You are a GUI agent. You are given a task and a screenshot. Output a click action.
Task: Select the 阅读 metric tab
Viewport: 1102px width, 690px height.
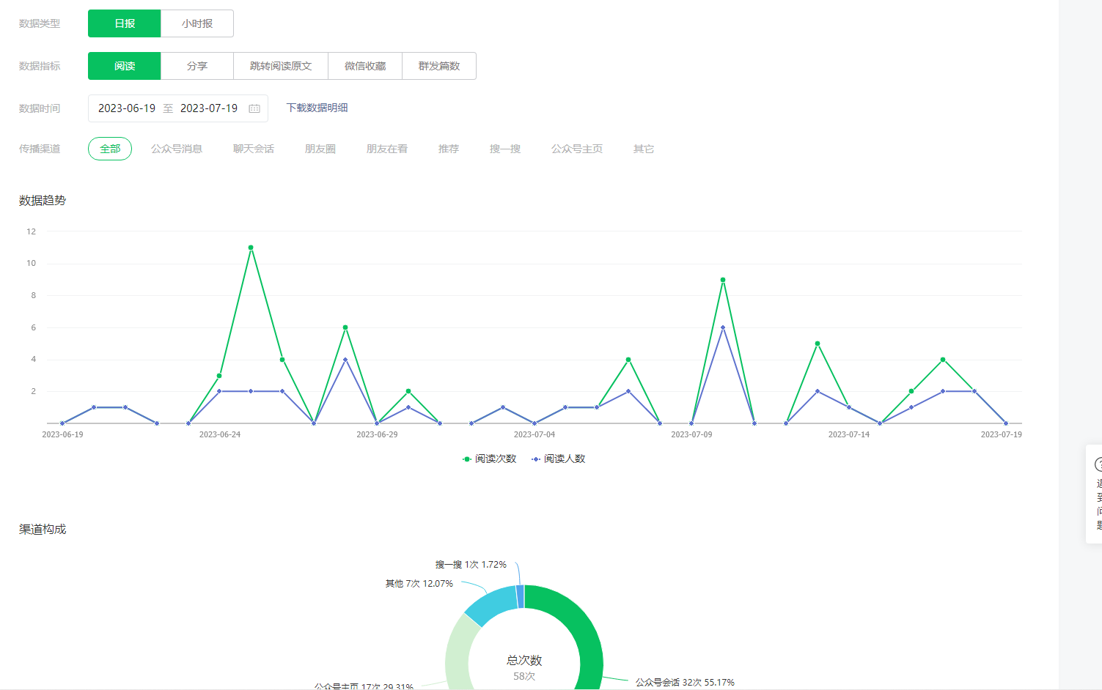pos(125,66)
